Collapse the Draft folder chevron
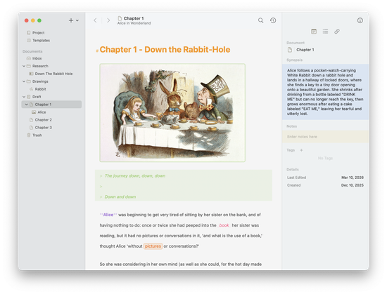387x294 pixels. pos(24,97)
